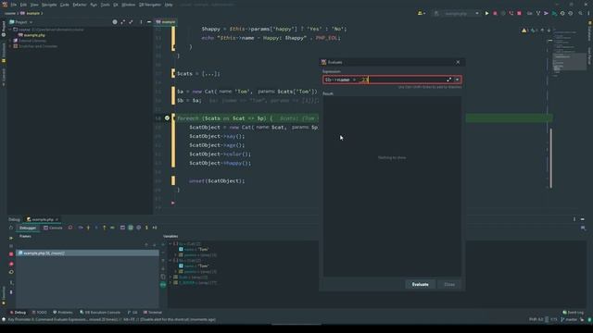Expand Scratches and Consoles node
Screen dimensions: 593x333
[x=10, y=46]
